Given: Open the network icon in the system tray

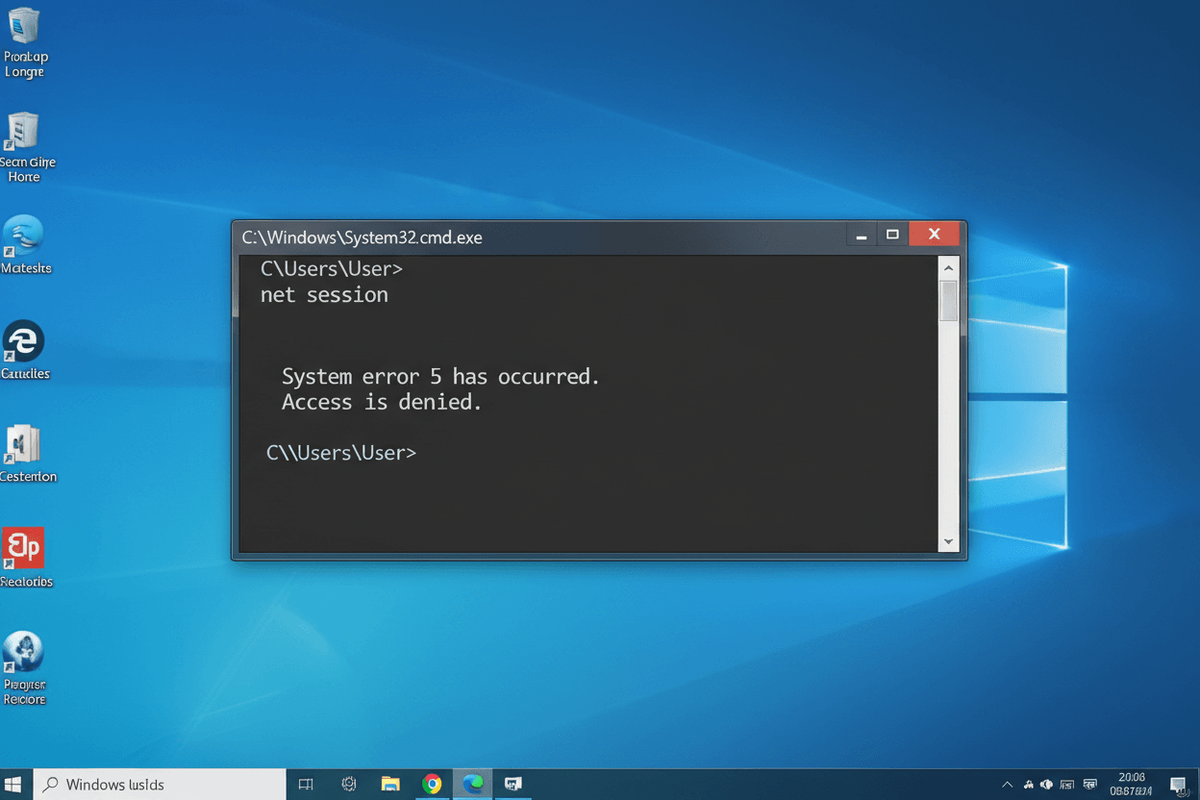Looking at the screenshot, I should click(x=1028, y=784).
